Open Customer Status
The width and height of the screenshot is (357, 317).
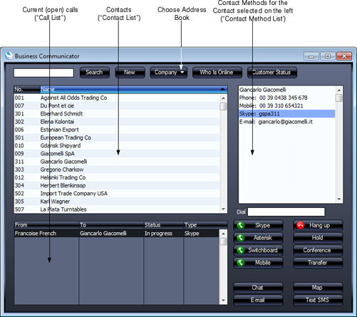pos(272,73)
